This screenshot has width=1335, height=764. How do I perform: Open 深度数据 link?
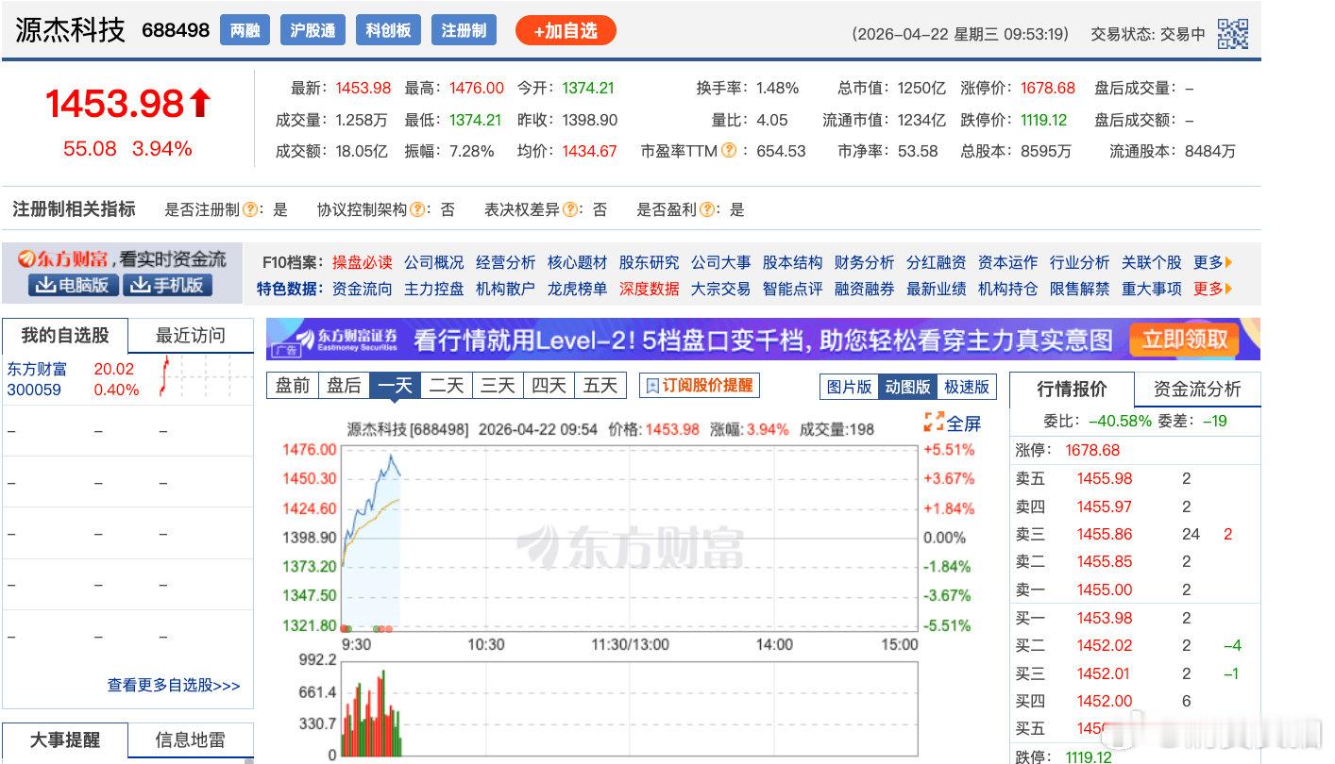click(650, 289)
